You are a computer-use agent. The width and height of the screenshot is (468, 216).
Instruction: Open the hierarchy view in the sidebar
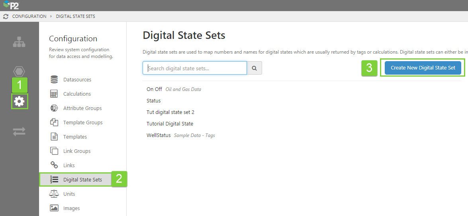tap(19, 42)
